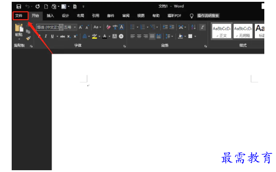Click the sort A-Z icon
Image resolution: width=276 pixels, height=172 pixels.
pos(193,27)
